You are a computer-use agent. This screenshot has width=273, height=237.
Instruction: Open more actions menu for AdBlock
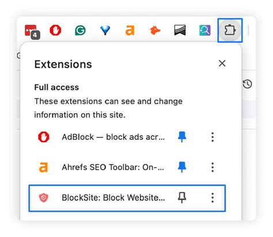213,137
